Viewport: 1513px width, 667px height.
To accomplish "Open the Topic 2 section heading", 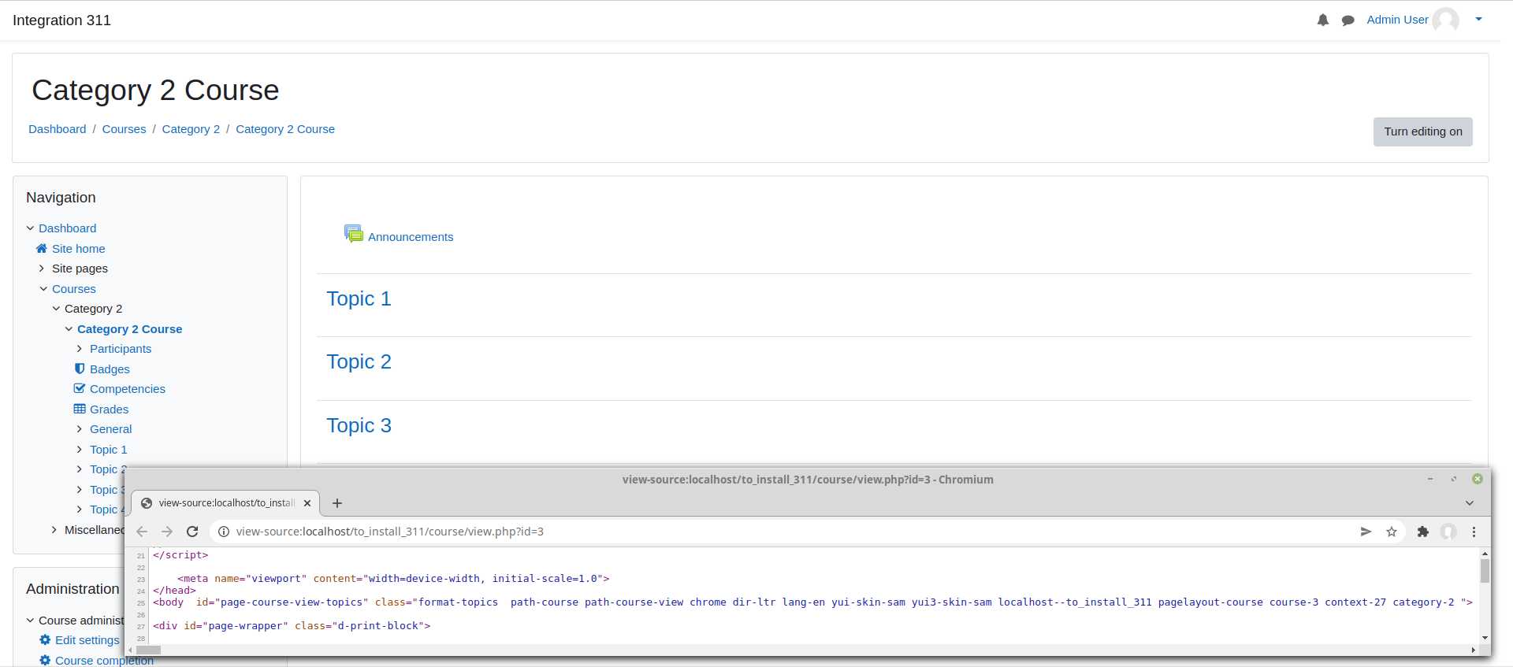I will pos(359,361).
